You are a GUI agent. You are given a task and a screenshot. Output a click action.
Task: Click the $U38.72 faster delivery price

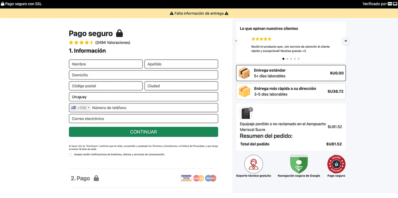[335, 91]
